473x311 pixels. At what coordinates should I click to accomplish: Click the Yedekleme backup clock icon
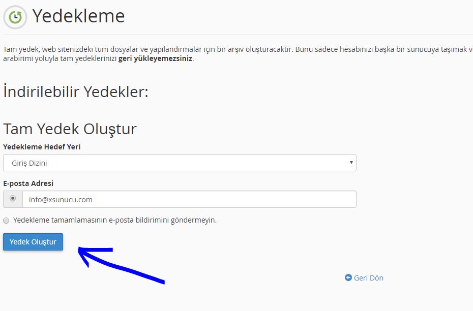[16, 16]
